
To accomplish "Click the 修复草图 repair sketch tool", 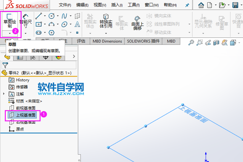I will (x=222, y=23).
